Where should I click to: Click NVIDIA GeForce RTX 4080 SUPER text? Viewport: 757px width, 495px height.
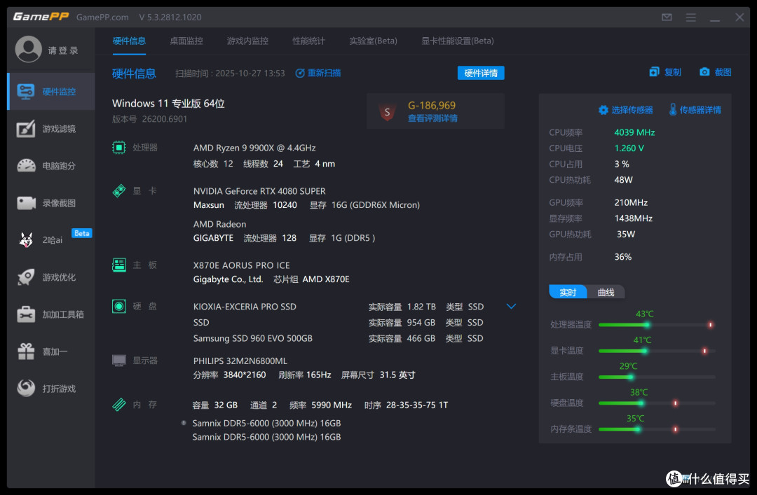[x=259, y=191]
